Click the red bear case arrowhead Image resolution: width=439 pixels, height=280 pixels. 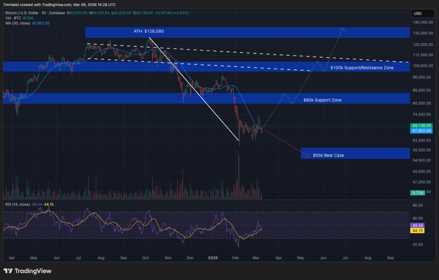coord(307,156)
